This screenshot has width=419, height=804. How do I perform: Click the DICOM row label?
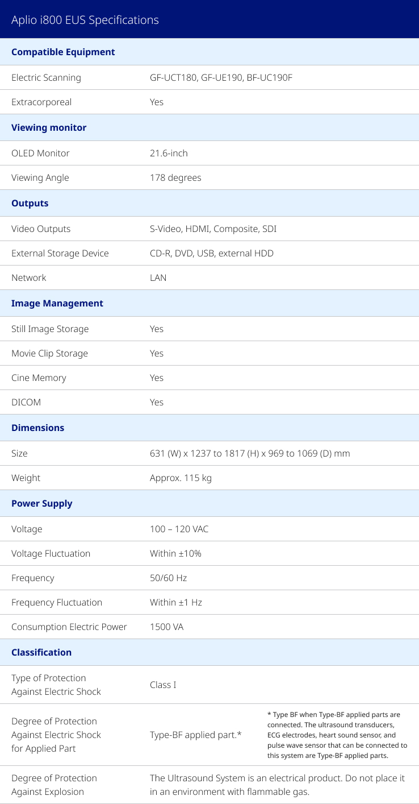tap(26, 402)
